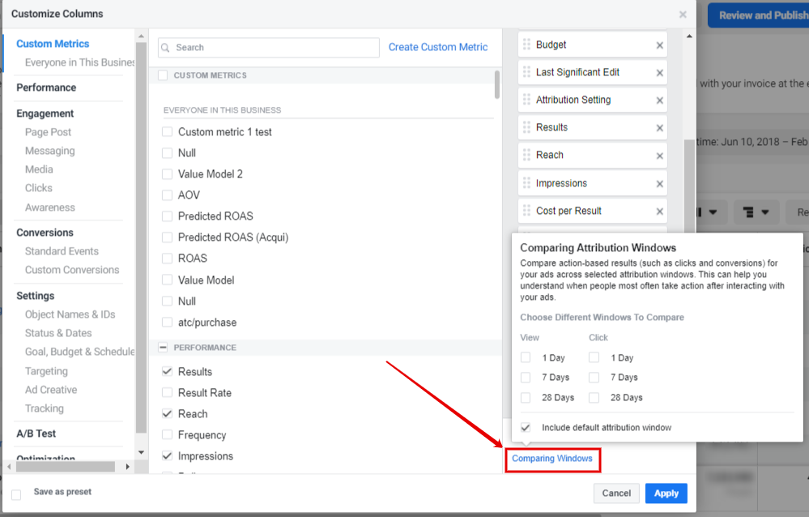Open the A/B Test category
This screenshot has width=809, height=517.
point(36,434)
